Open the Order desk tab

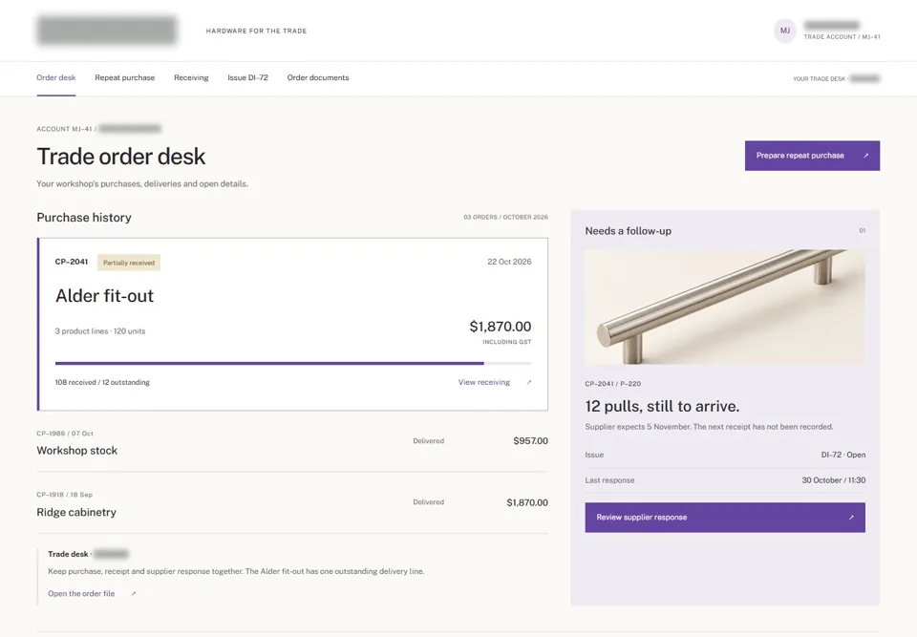tap(56, 77)
